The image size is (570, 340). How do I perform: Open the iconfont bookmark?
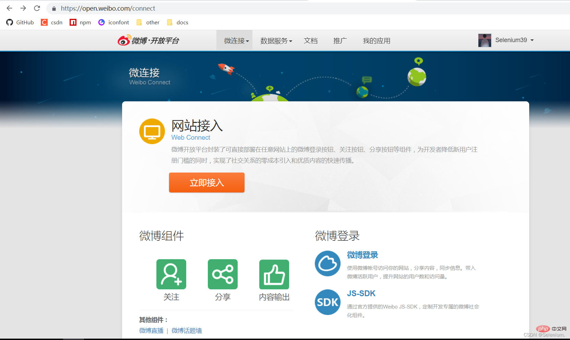tap(113, 22)
